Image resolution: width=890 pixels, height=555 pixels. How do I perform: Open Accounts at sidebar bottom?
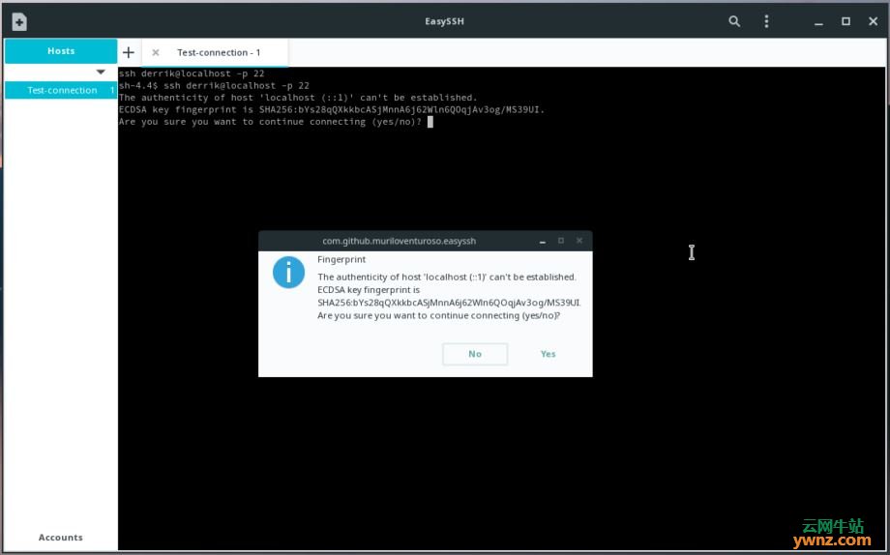tap(61, 538)
